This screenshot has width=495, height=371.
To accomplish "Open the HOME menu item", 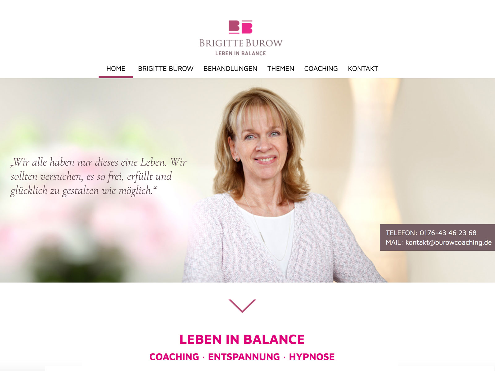I will point(116,69).
